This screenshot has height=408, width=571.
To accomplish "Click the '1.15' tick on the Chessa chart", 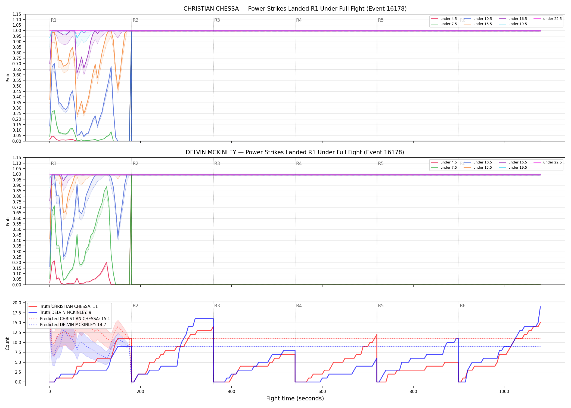I will (17, 14).
